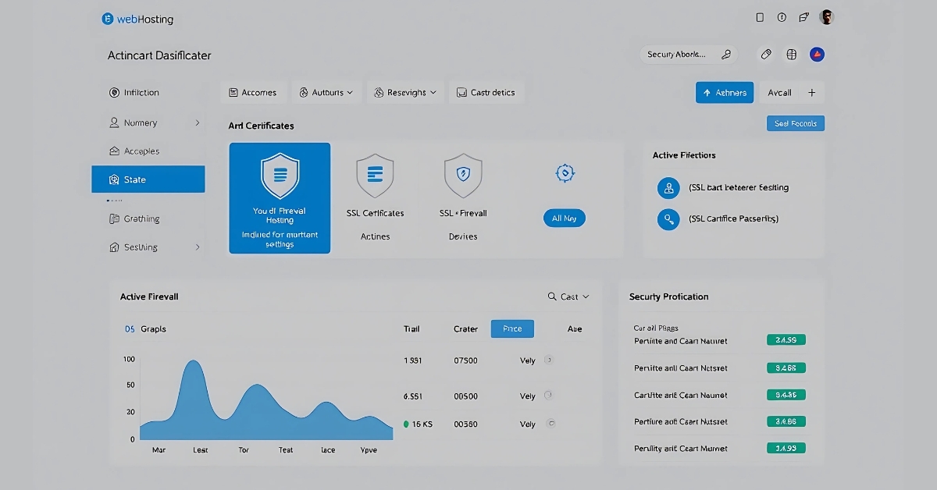Select the SSL Firevall shield icon
The height and width of the screenshot is (490, 937).
pos(463,176)
